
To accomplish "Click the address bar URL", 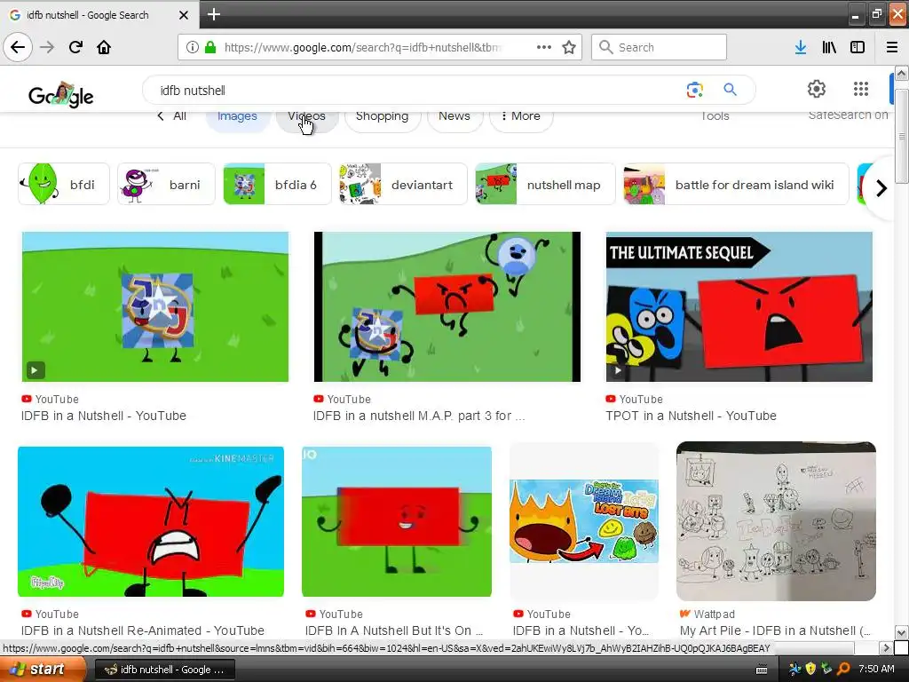I will pos(362,47).
